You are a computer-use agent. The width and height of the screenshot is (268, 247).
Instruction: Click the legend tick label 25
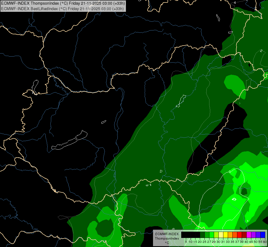click(204, 242)
